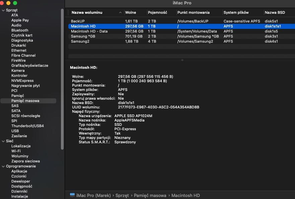This screenshot has width=295, height=199.
Task: Select FireWire in the sidebar
Action: [18, 60]
